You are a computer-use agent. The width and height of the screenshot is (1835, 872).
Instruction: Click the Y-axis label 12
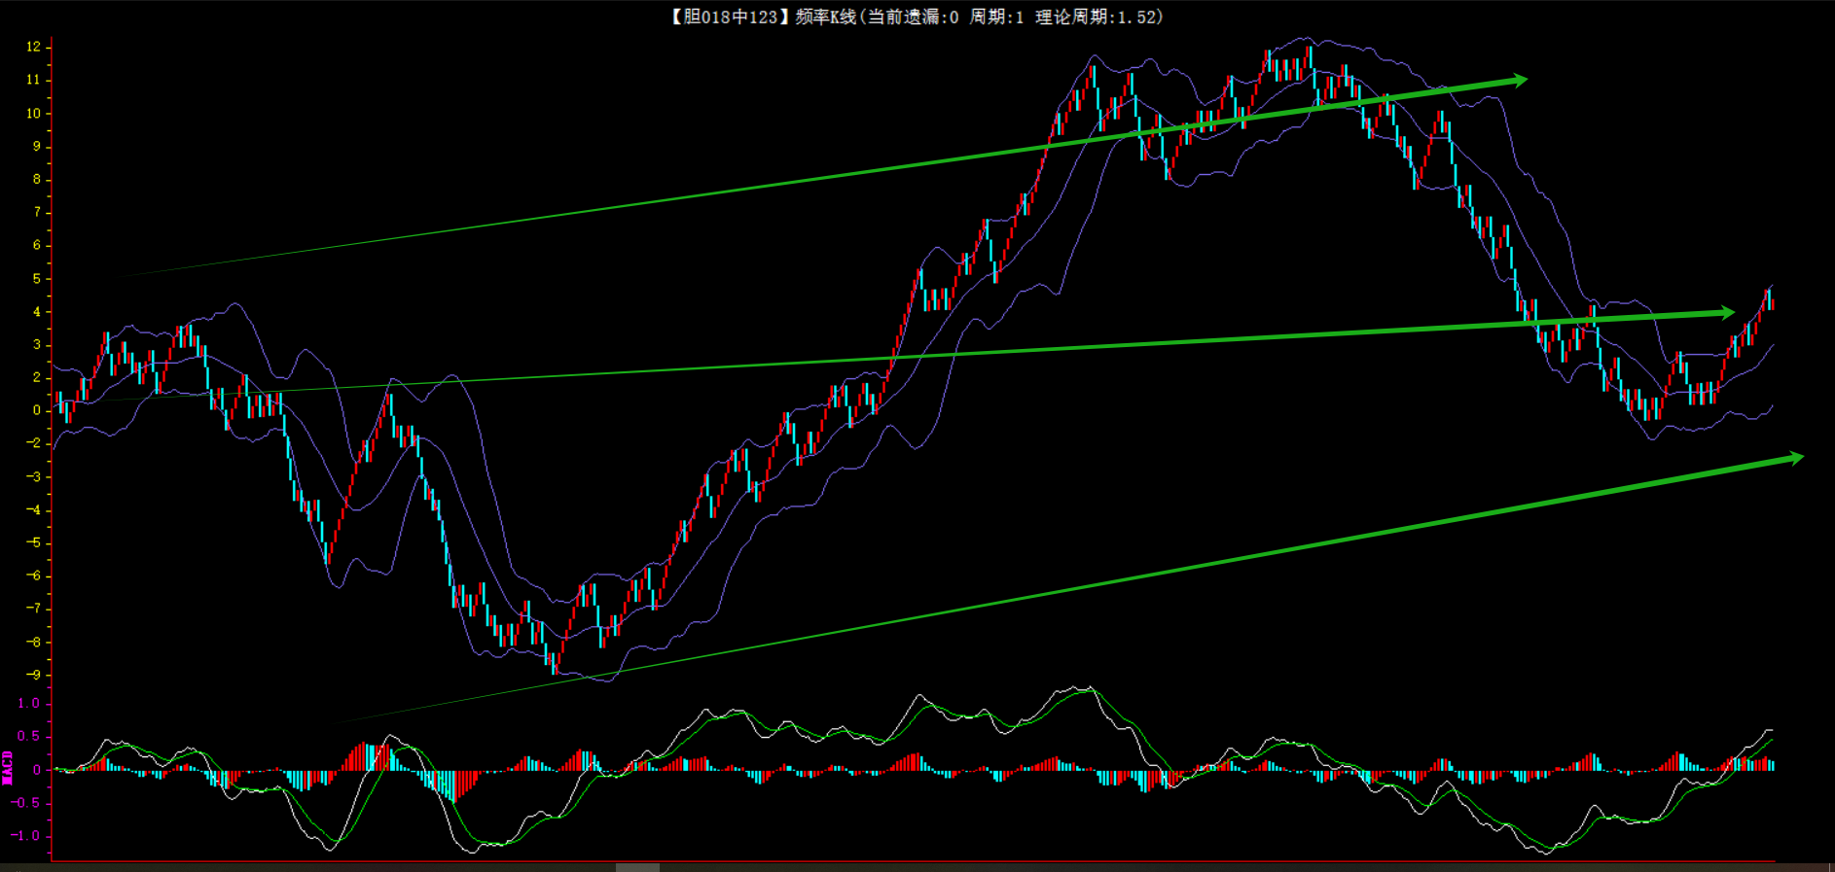[33, 47]
